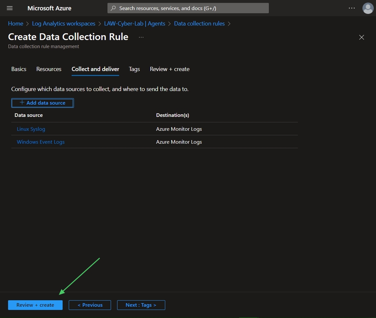Click the user account avatar
The width and height of the screenshot is (376, 318).
tap(368, 8)
